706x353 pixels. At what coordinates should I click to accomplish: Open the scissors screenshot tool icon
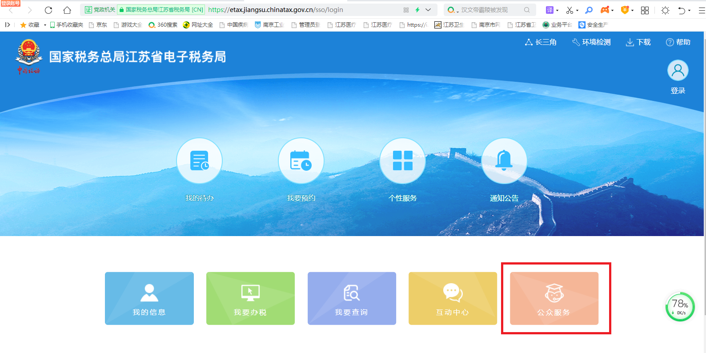569,10
